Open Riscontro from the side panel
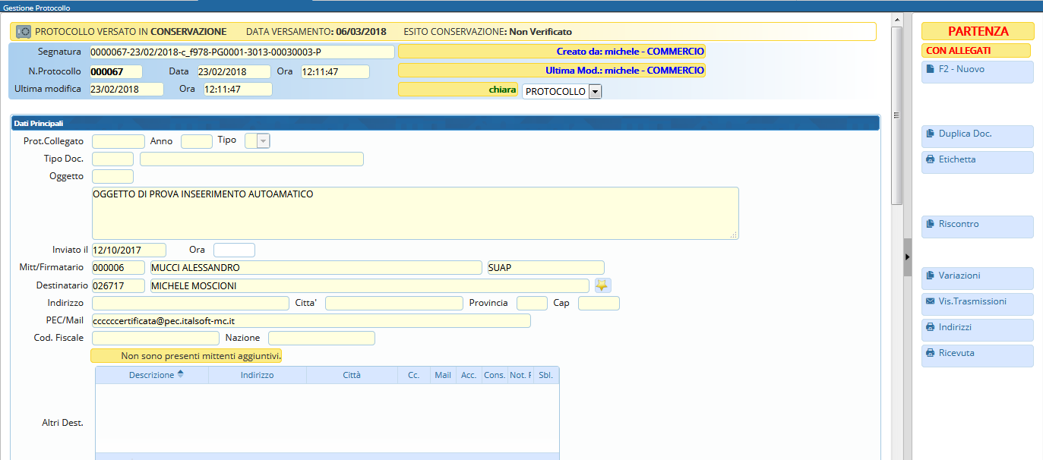The width and height of the screenshot is (1043, 460). [x=977, y=226]
